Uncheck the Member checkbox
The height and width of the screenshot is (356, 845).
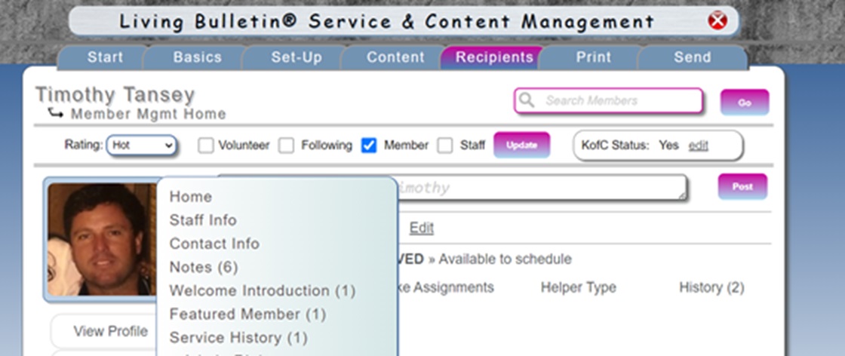pyautogui.click(x=369, y=146)
